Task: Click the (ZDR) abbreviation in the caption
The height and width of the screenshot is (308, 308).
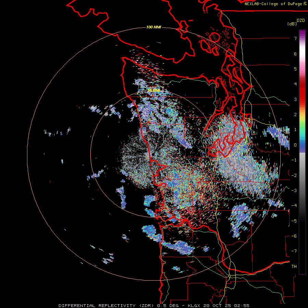Action: coord(147,306)
